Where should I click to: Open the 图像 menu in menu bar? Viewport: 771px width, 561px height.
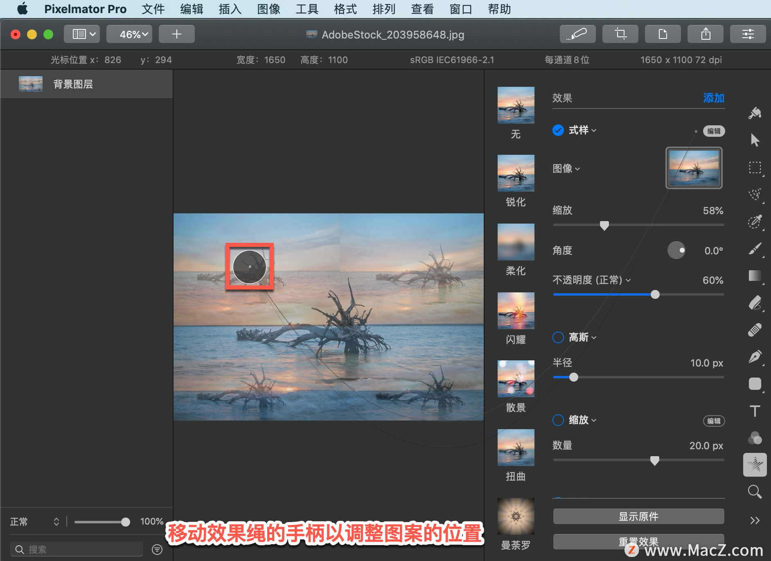[268, 9]
